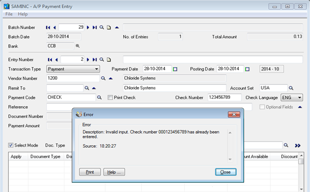Go to first batch number

click(x=48, y=27)
